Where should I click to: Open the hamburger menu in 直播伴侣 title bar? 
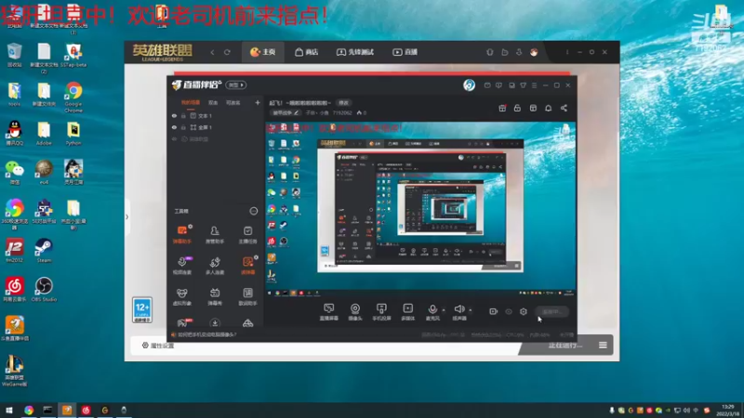534,85
